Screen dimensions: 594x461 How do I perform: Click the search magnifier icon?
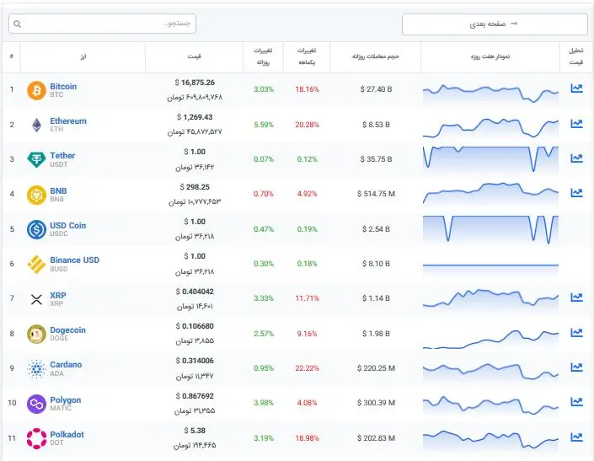tap(18, 24)
